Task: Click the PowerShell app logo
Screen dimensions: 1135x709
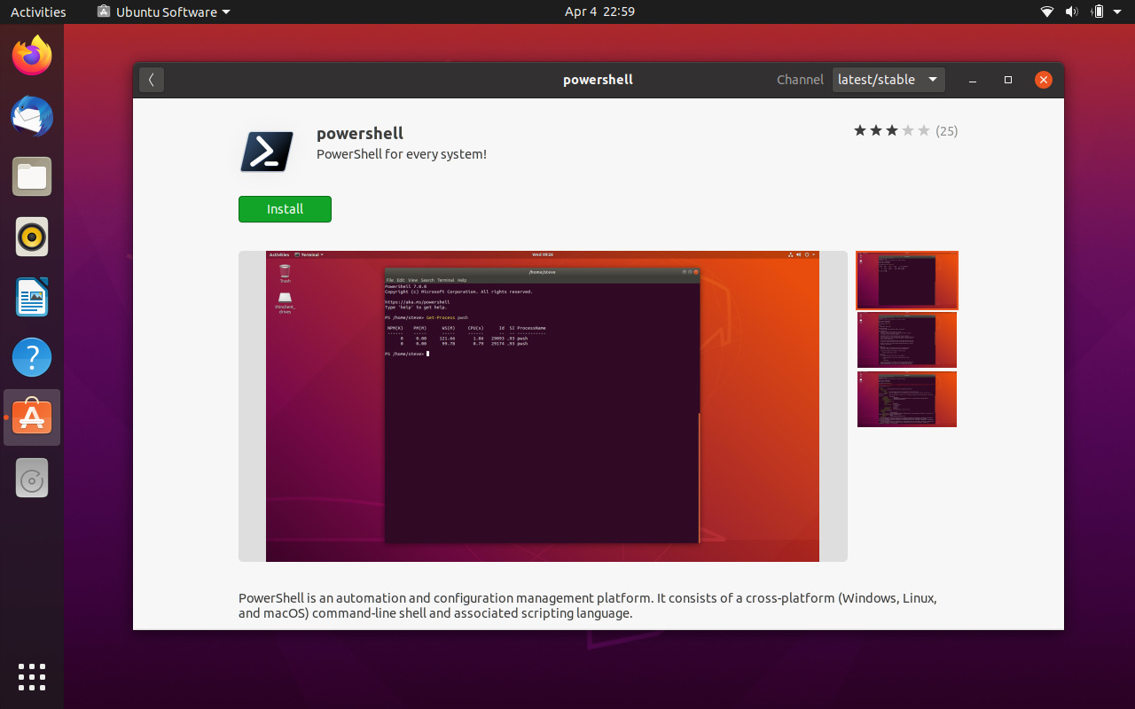Action: (x=267, y=152)
